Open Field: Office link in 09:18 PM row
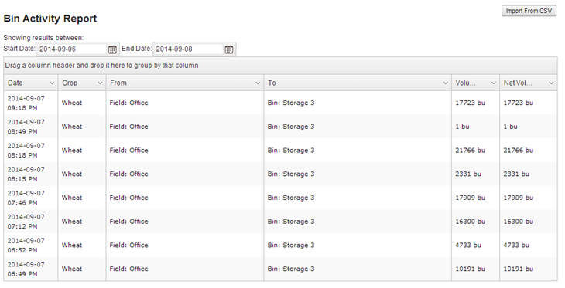The height and width of the screenshot is (288, 565). point(128,103)
